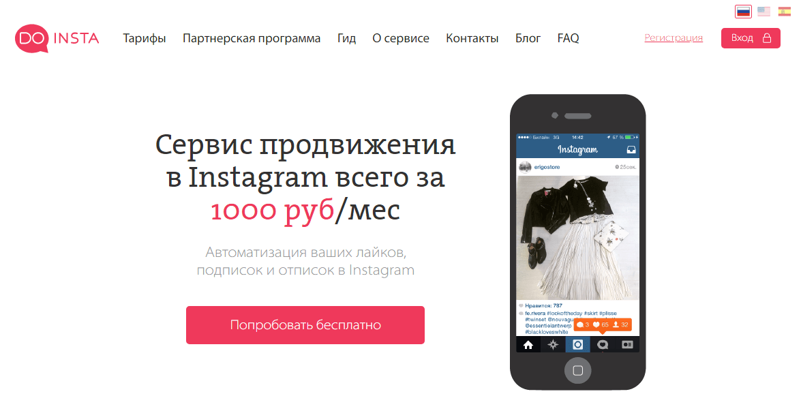Open Партнерская программа page
Viewport: 801px width, 411px height.
pyautogui.click(x=252, y=38)
